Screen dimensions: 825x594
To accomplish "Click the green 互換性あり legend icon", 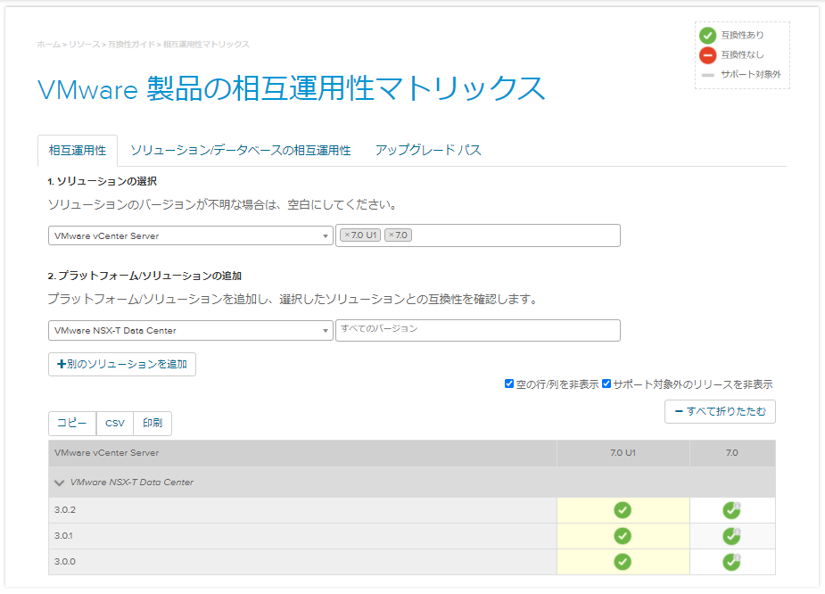I will (707, 36).
